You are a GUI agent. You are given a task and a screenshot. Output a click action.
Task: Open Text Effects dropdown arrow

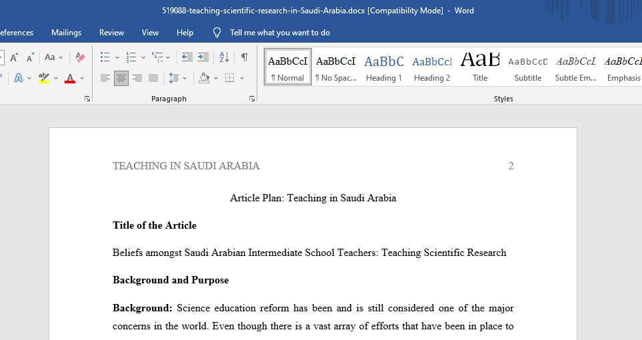[29, 78]
